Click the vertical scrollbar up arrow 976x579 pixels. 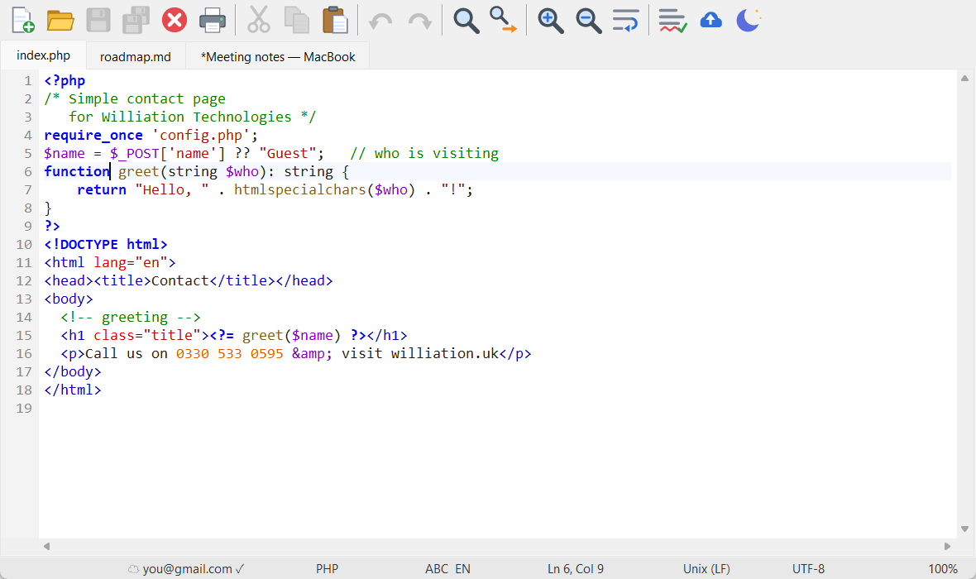(x=964, y=79)
